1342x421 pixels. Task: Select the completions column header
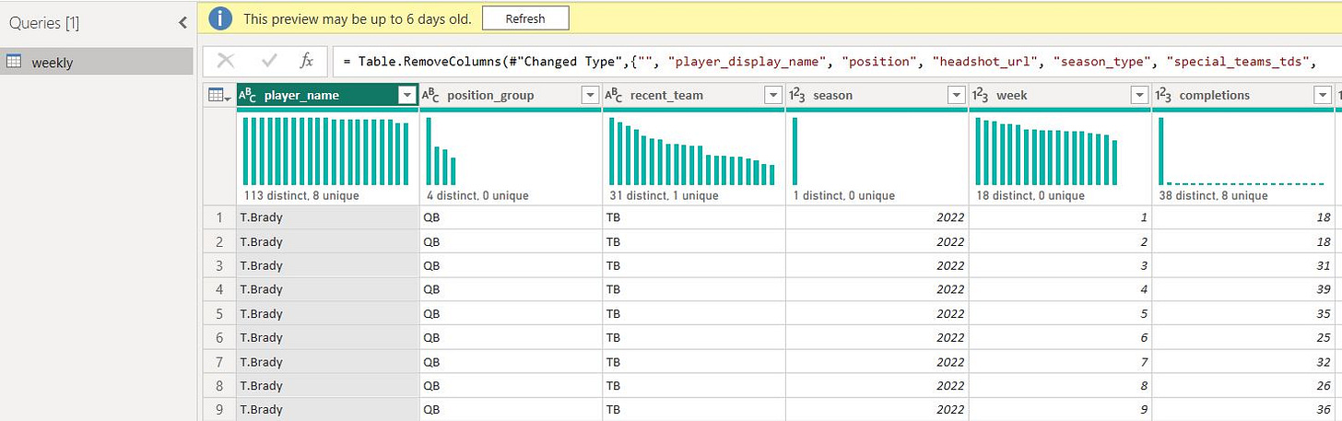tap(1231, 95)
